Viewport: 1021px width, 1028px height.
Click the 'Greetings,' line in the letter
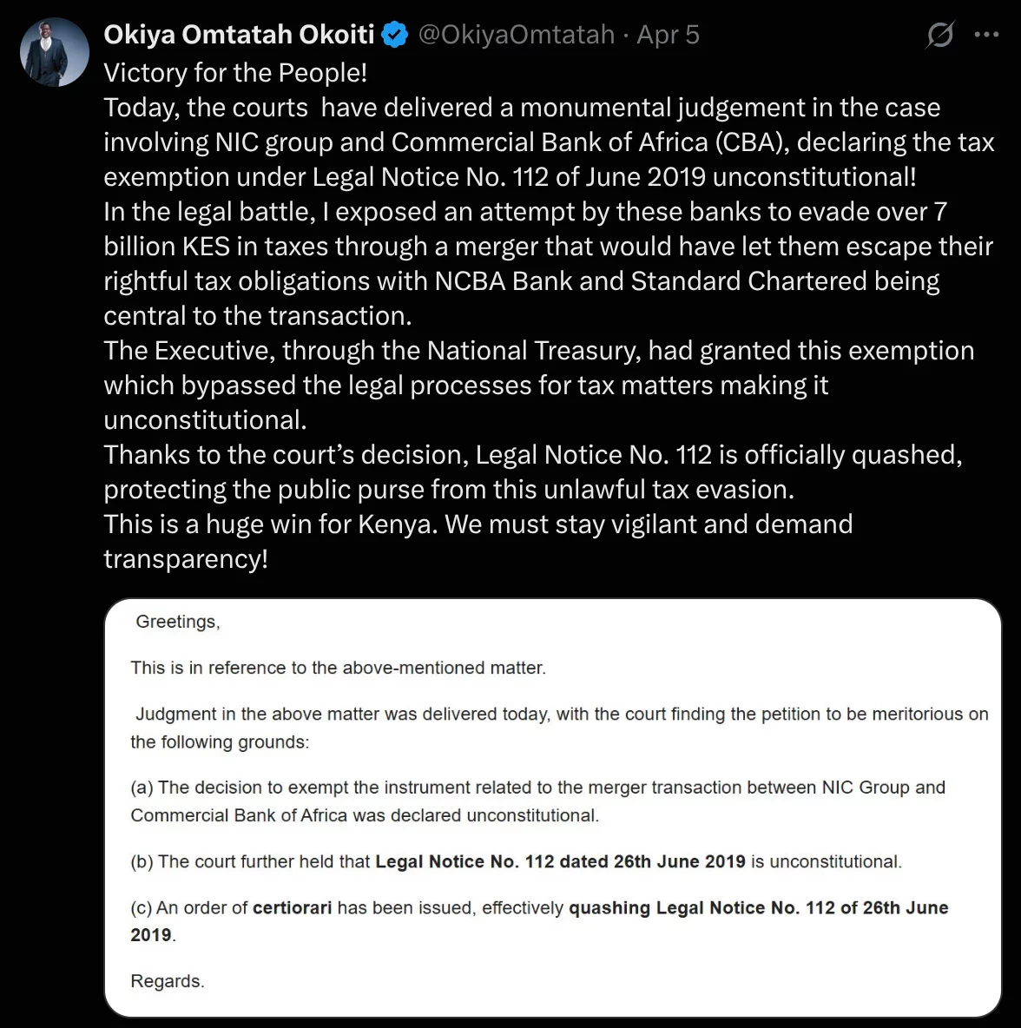[178, 622]
